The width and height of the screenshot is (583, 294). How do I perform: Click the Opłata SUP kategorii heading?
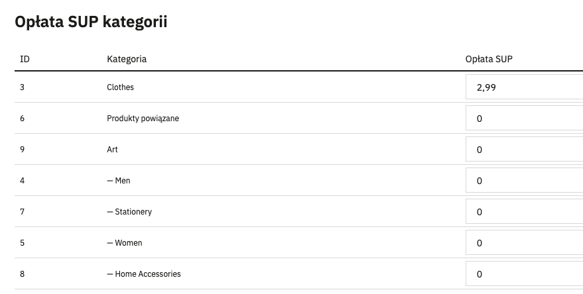[91, 22]
